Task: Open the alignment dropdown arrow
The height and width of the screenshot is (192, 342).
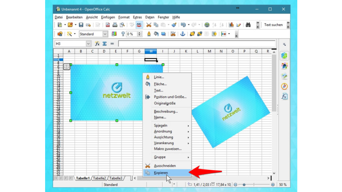Action: 229,34
